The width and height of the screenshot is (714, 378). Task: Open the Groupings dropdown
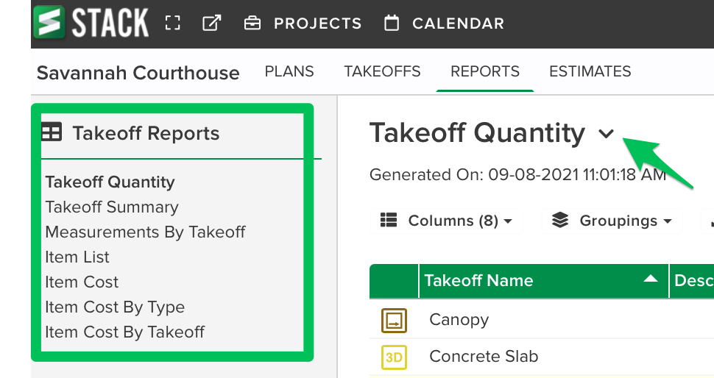[612, 221]
